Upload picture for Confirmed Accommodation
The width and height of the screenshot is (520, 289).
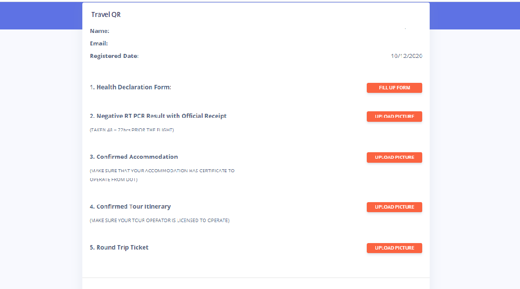394,157
